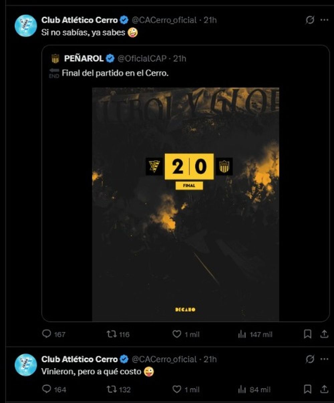
Task: Open the 2-0 final score image
Action: click(186, 204)
